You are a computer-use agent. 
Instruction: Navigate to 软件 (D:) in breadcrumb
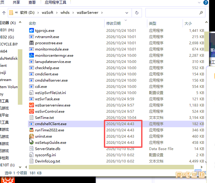pos(27,13)
